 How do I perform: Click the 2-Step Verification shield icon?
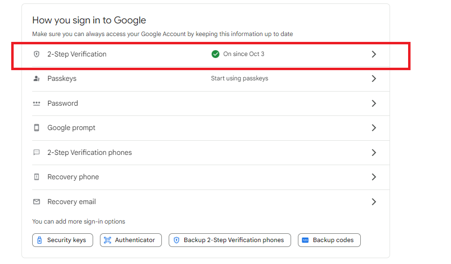[x=36, y=54]
